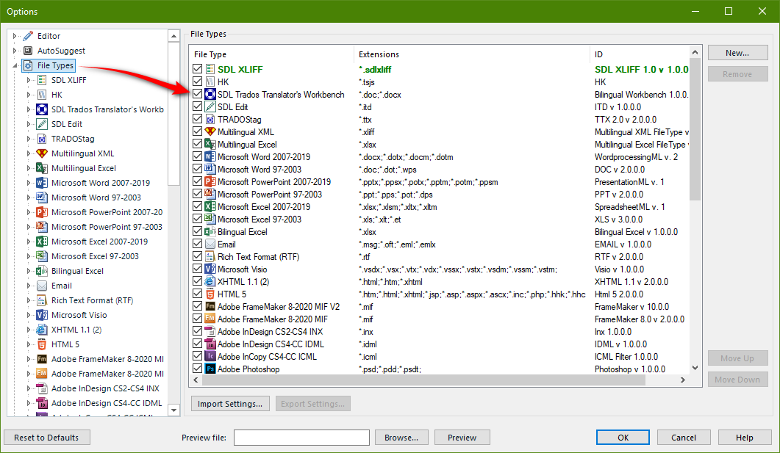Image resolution: width=780 pixels, height=453 pixels.
Task: Click the Multilingual Excel icon in list
Action: [x=210, y=144]
